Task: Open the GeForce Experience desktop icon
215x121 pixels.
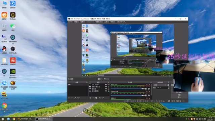Action: tap(13, 74)
